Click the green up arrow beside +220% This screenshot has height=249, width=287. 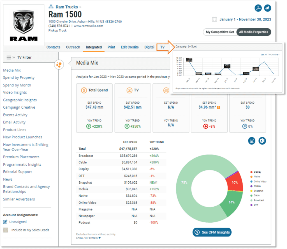(x=89, y=126)
